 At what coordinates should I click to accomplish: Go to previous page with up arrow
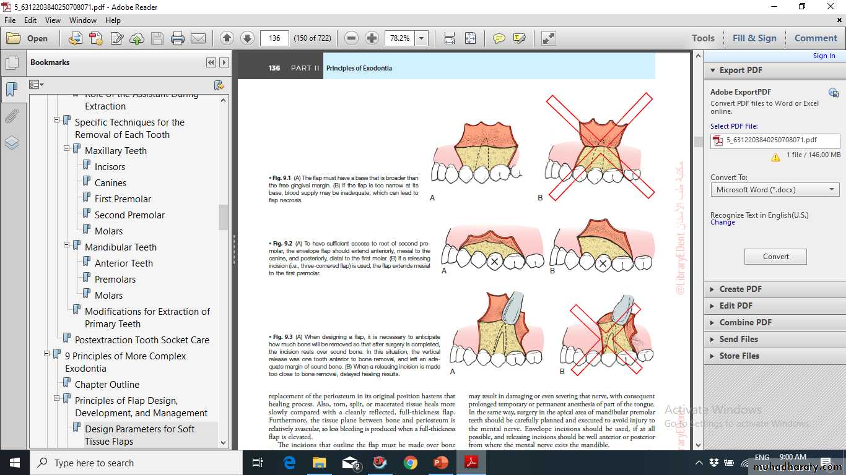point(227,38)
